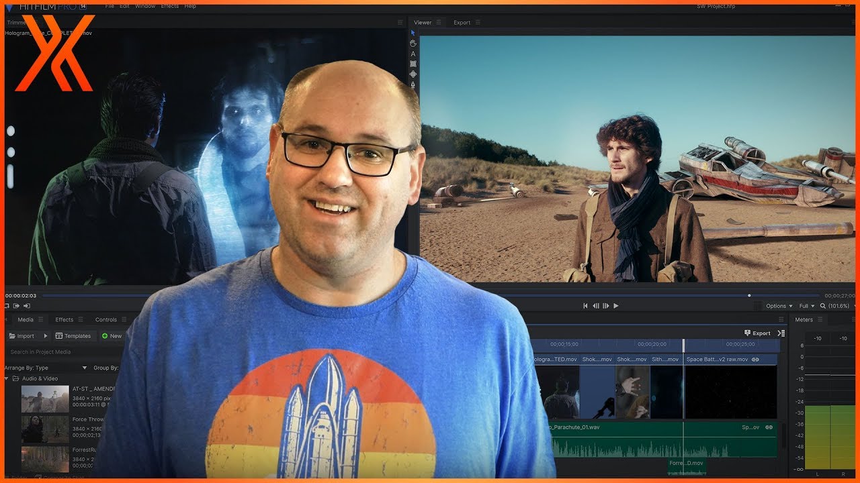Open the Arrange By: Type dropdown

[x=46, y=368]
